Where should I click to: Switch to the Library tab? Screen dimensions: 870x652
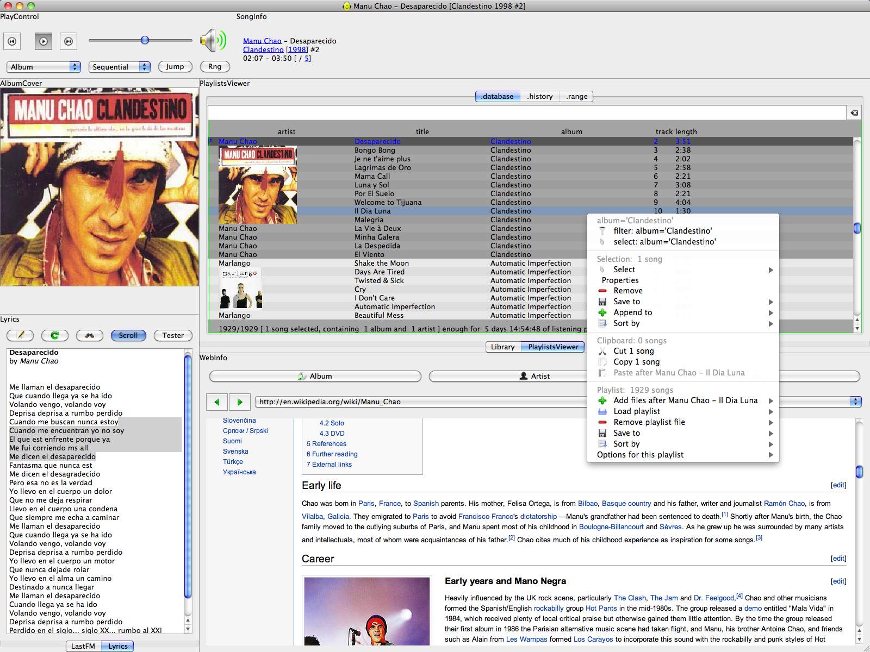[502, 347]
